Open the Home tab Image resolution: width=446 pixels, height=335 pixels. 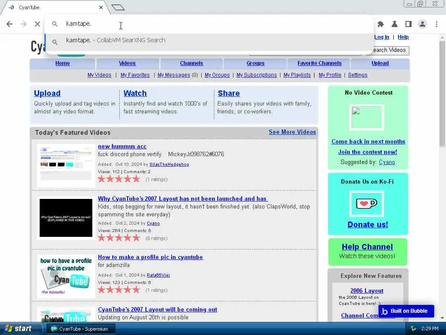coord(63,63)
